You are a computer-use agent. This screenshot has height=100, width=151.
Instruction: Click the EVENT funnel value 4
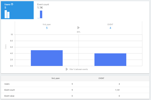tap(110, 28)
